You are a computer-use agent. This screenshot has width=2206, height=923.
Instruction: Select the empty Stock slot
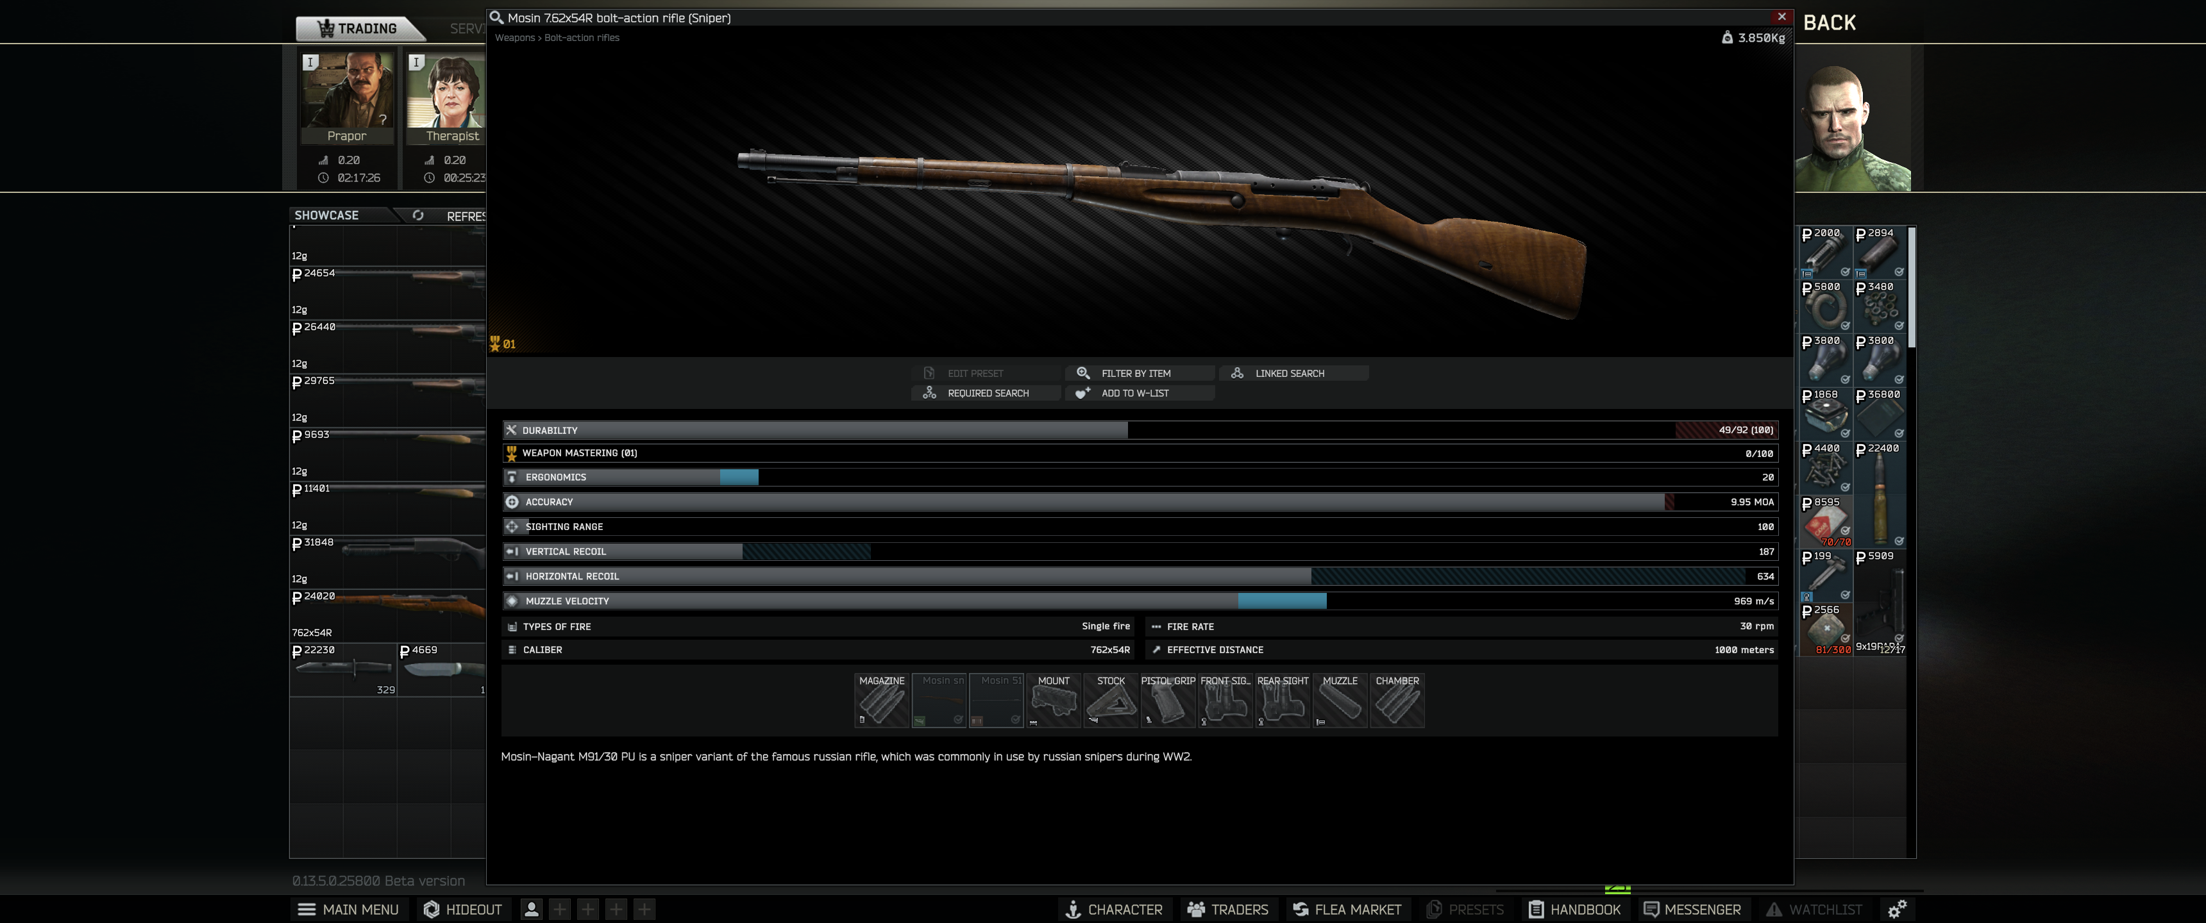click(x=1111, y=701)
